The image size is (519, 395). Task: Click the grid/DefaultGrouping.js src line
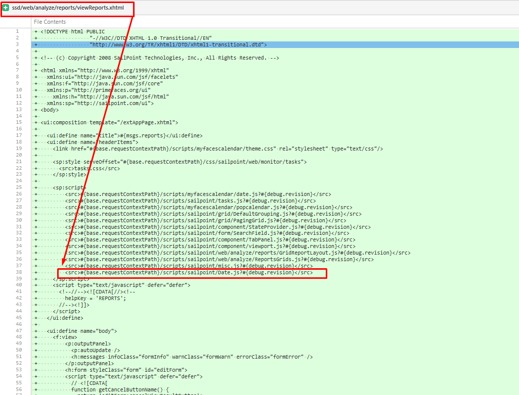[213, 214]
